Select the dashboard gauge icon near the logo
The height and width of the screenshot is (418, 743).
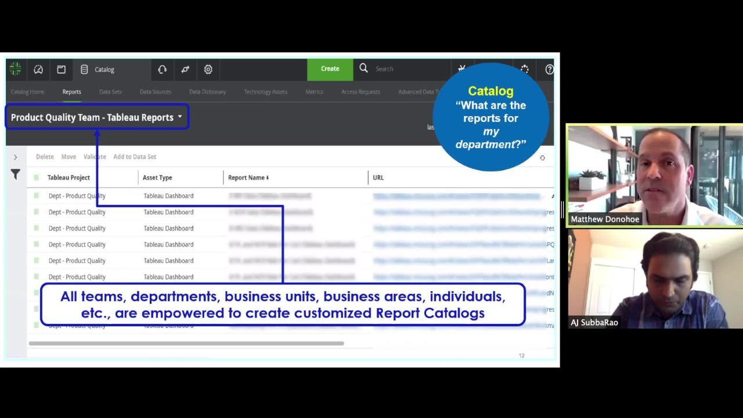(38, 69)
